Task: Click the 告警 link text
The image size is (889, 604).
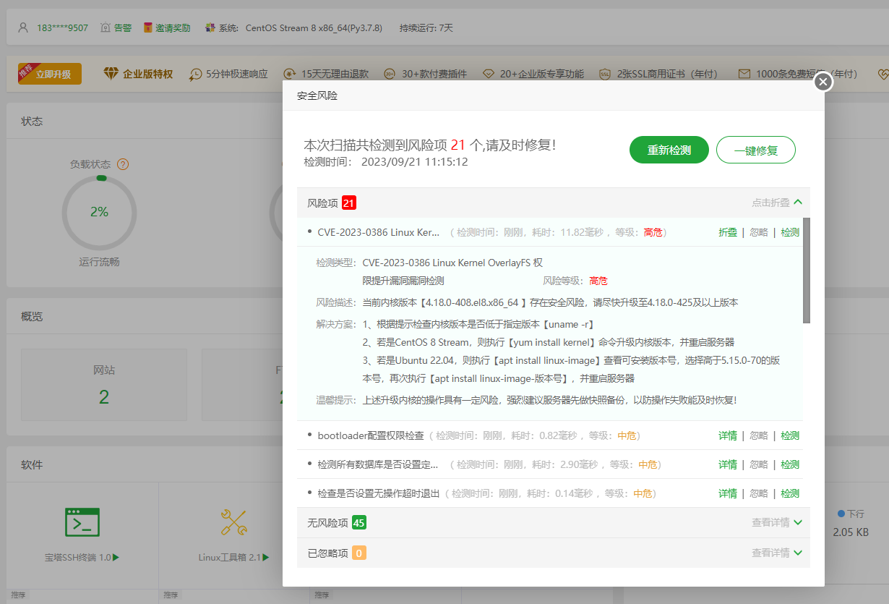Action: (x=123, y=27)
